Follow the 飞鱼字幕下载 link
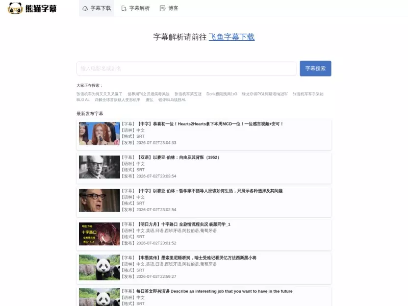 (x=232, y=37)
